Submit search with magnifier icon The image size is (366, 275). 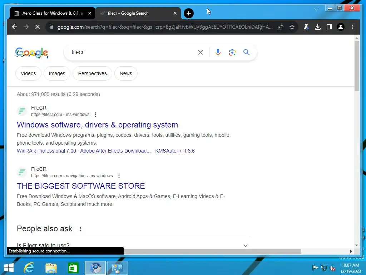[x=246, y=52]
